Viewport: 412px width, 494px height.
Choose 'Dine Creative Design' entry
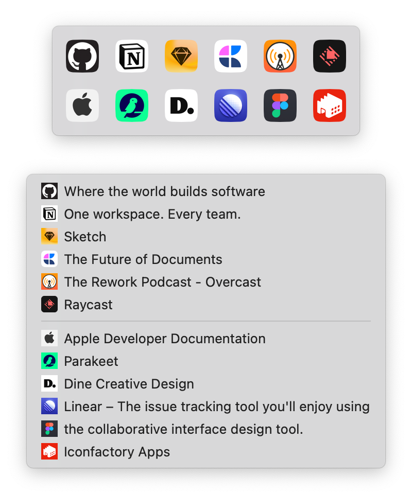[206, 384]
